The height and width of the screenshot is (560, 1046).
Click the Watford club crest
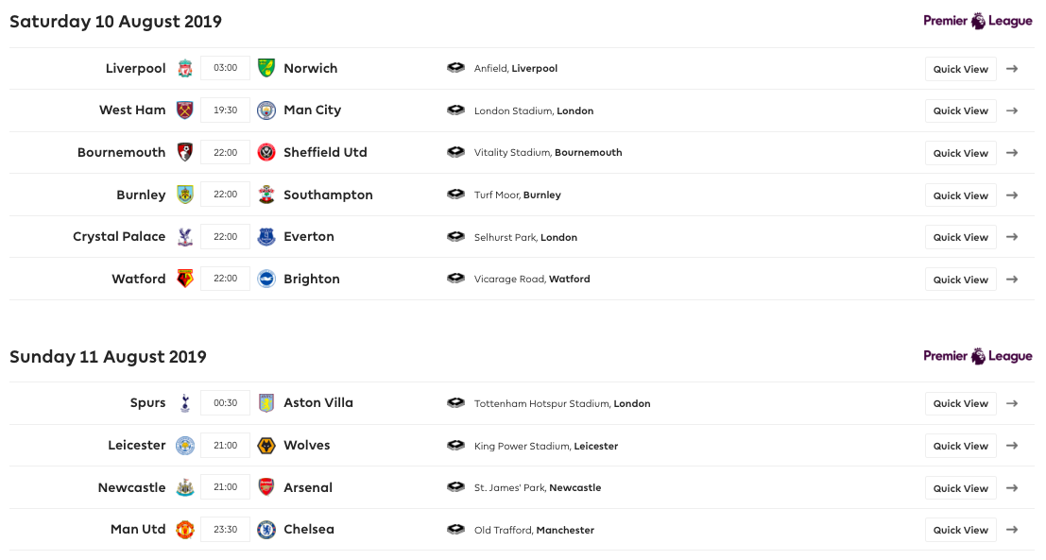point(185,279)
